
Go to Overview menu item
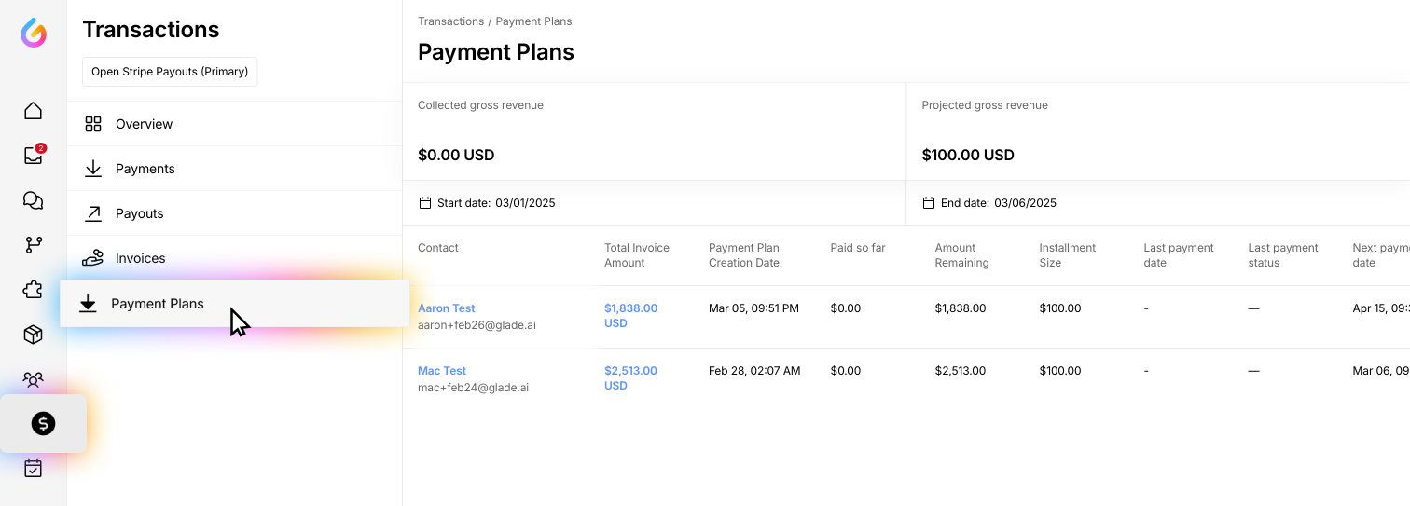[x=144, y=124]
